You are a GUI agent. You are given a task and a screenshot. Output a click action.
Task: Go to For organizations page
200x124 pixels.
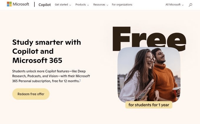click(122, 5)
